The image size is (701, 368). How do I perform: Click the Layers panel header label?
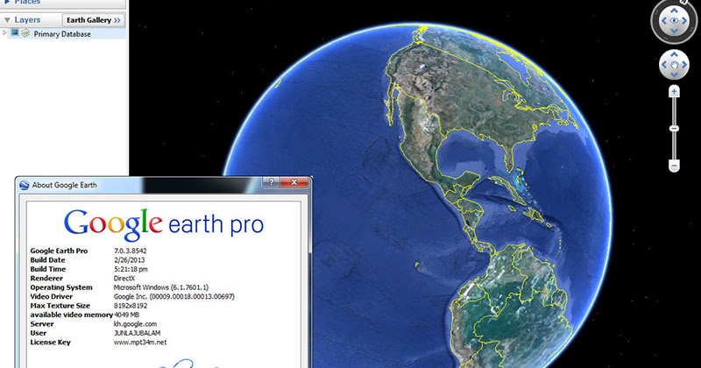27,20
